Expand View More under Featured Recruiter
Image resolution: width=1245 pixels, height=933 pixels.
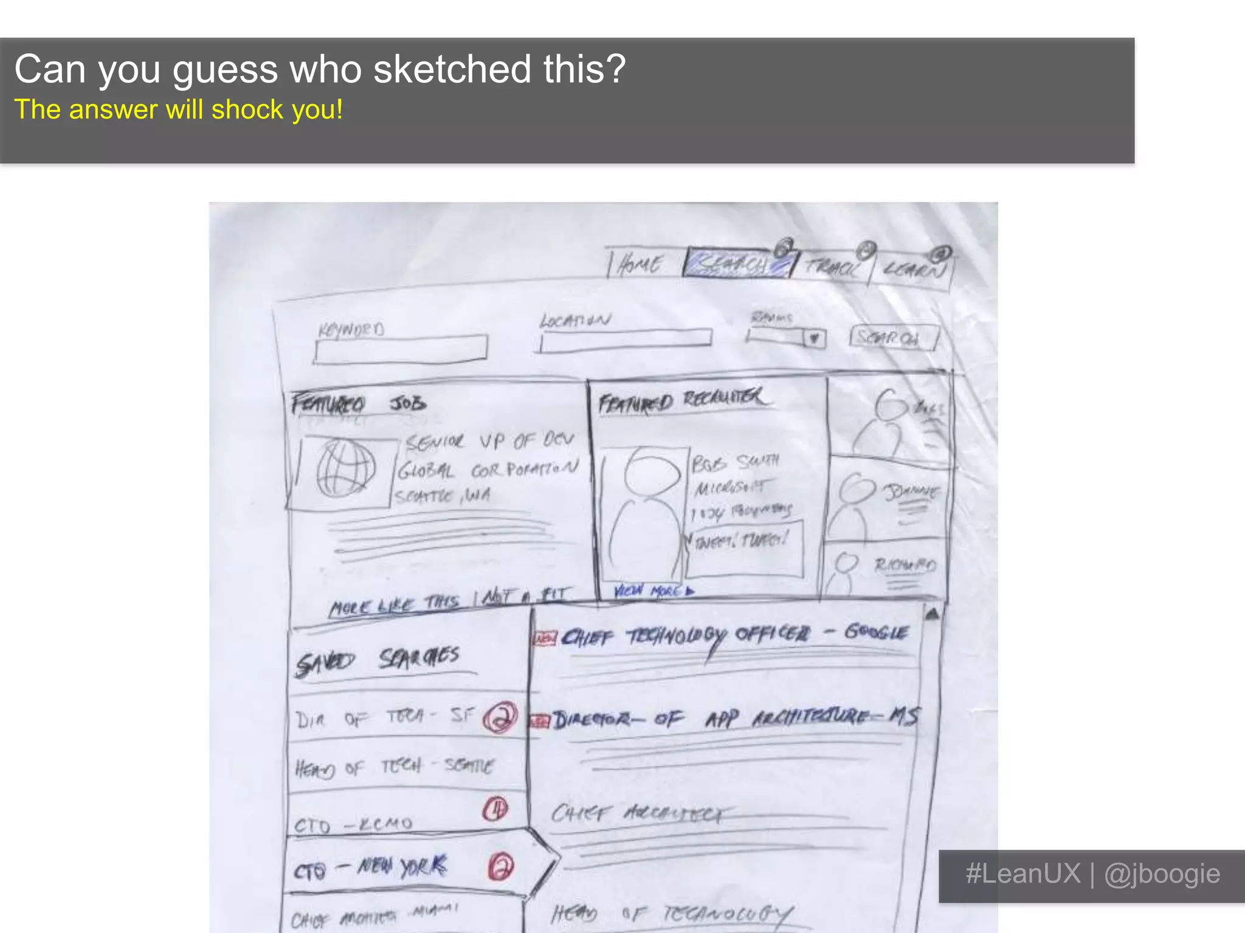654,590
